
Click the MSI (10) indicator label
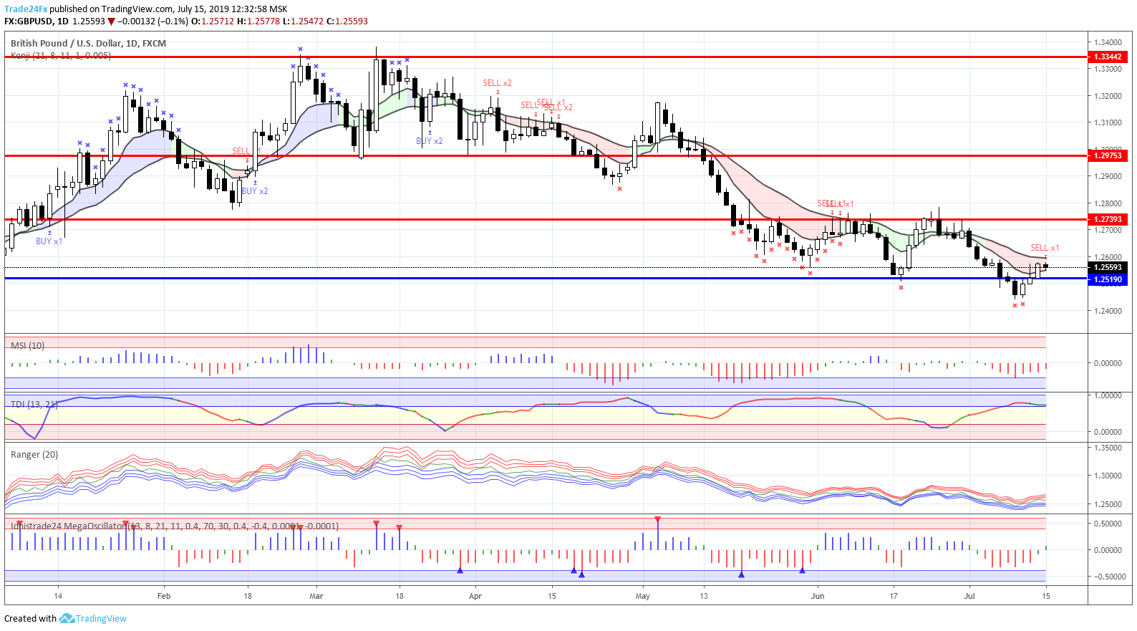28,346
